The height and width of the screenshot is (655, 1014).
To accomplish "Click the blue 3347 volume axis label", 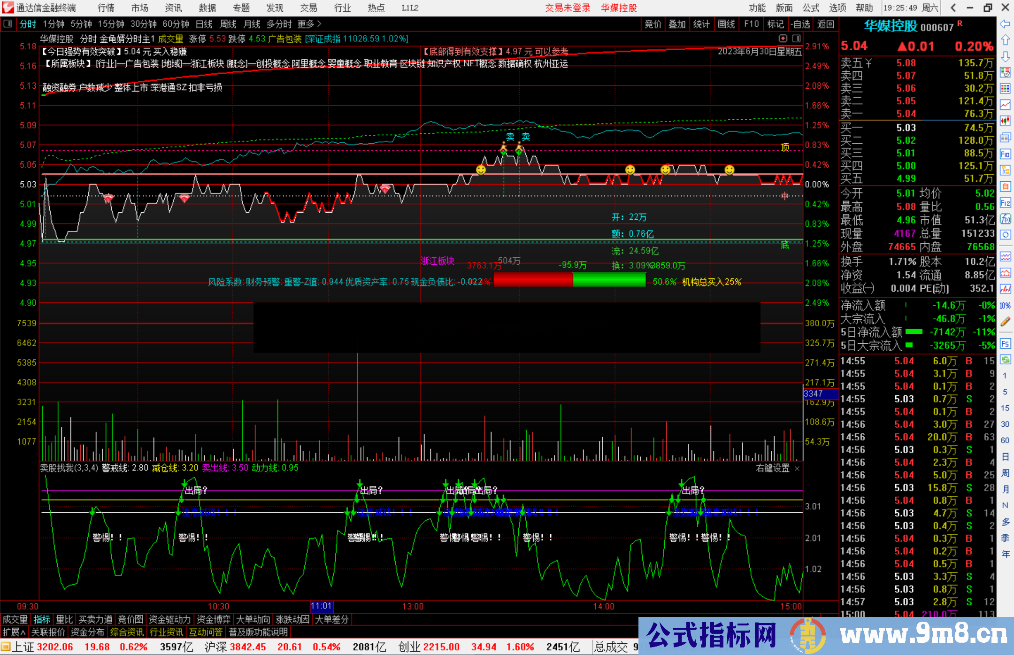I will tap(820, 394).
